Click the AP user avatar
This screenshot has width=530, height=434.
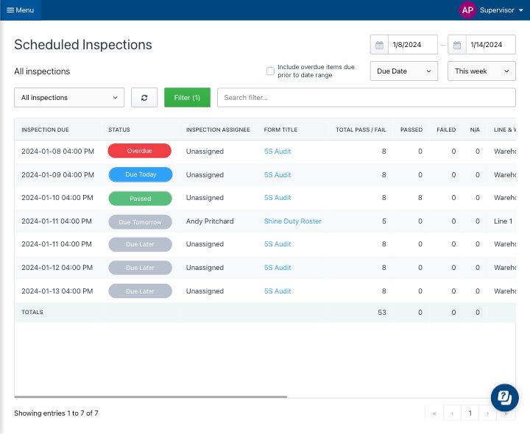[x=467, y=10]
